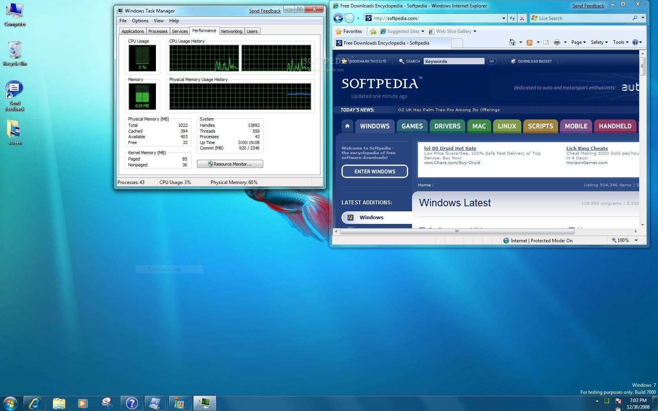The image size is (658, 411).
Task: Click the vertical scrollbar thumb in IE
Action: [x=642, y=67]
